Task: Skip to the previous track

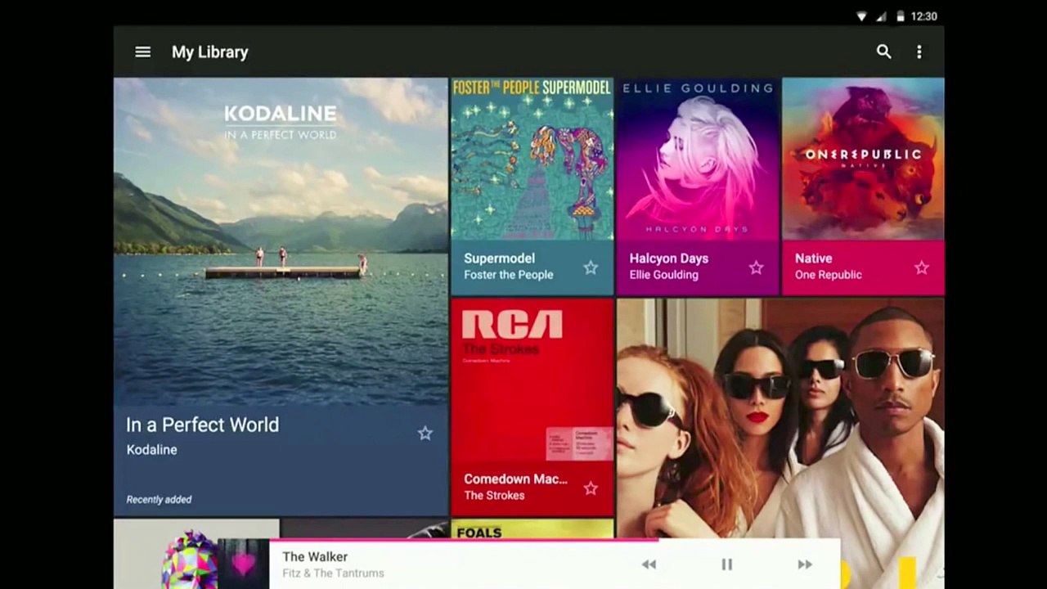Action: 649,564
